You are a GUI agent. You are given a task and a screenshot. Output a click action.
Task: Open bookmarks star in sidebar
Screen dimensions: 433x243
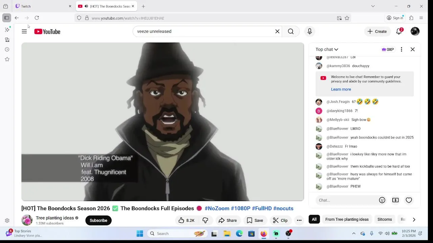7,59
